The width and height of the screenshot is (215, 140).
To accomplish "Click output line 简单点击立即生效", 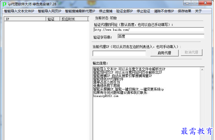I will pyautogui.click(x=107, y=82).
